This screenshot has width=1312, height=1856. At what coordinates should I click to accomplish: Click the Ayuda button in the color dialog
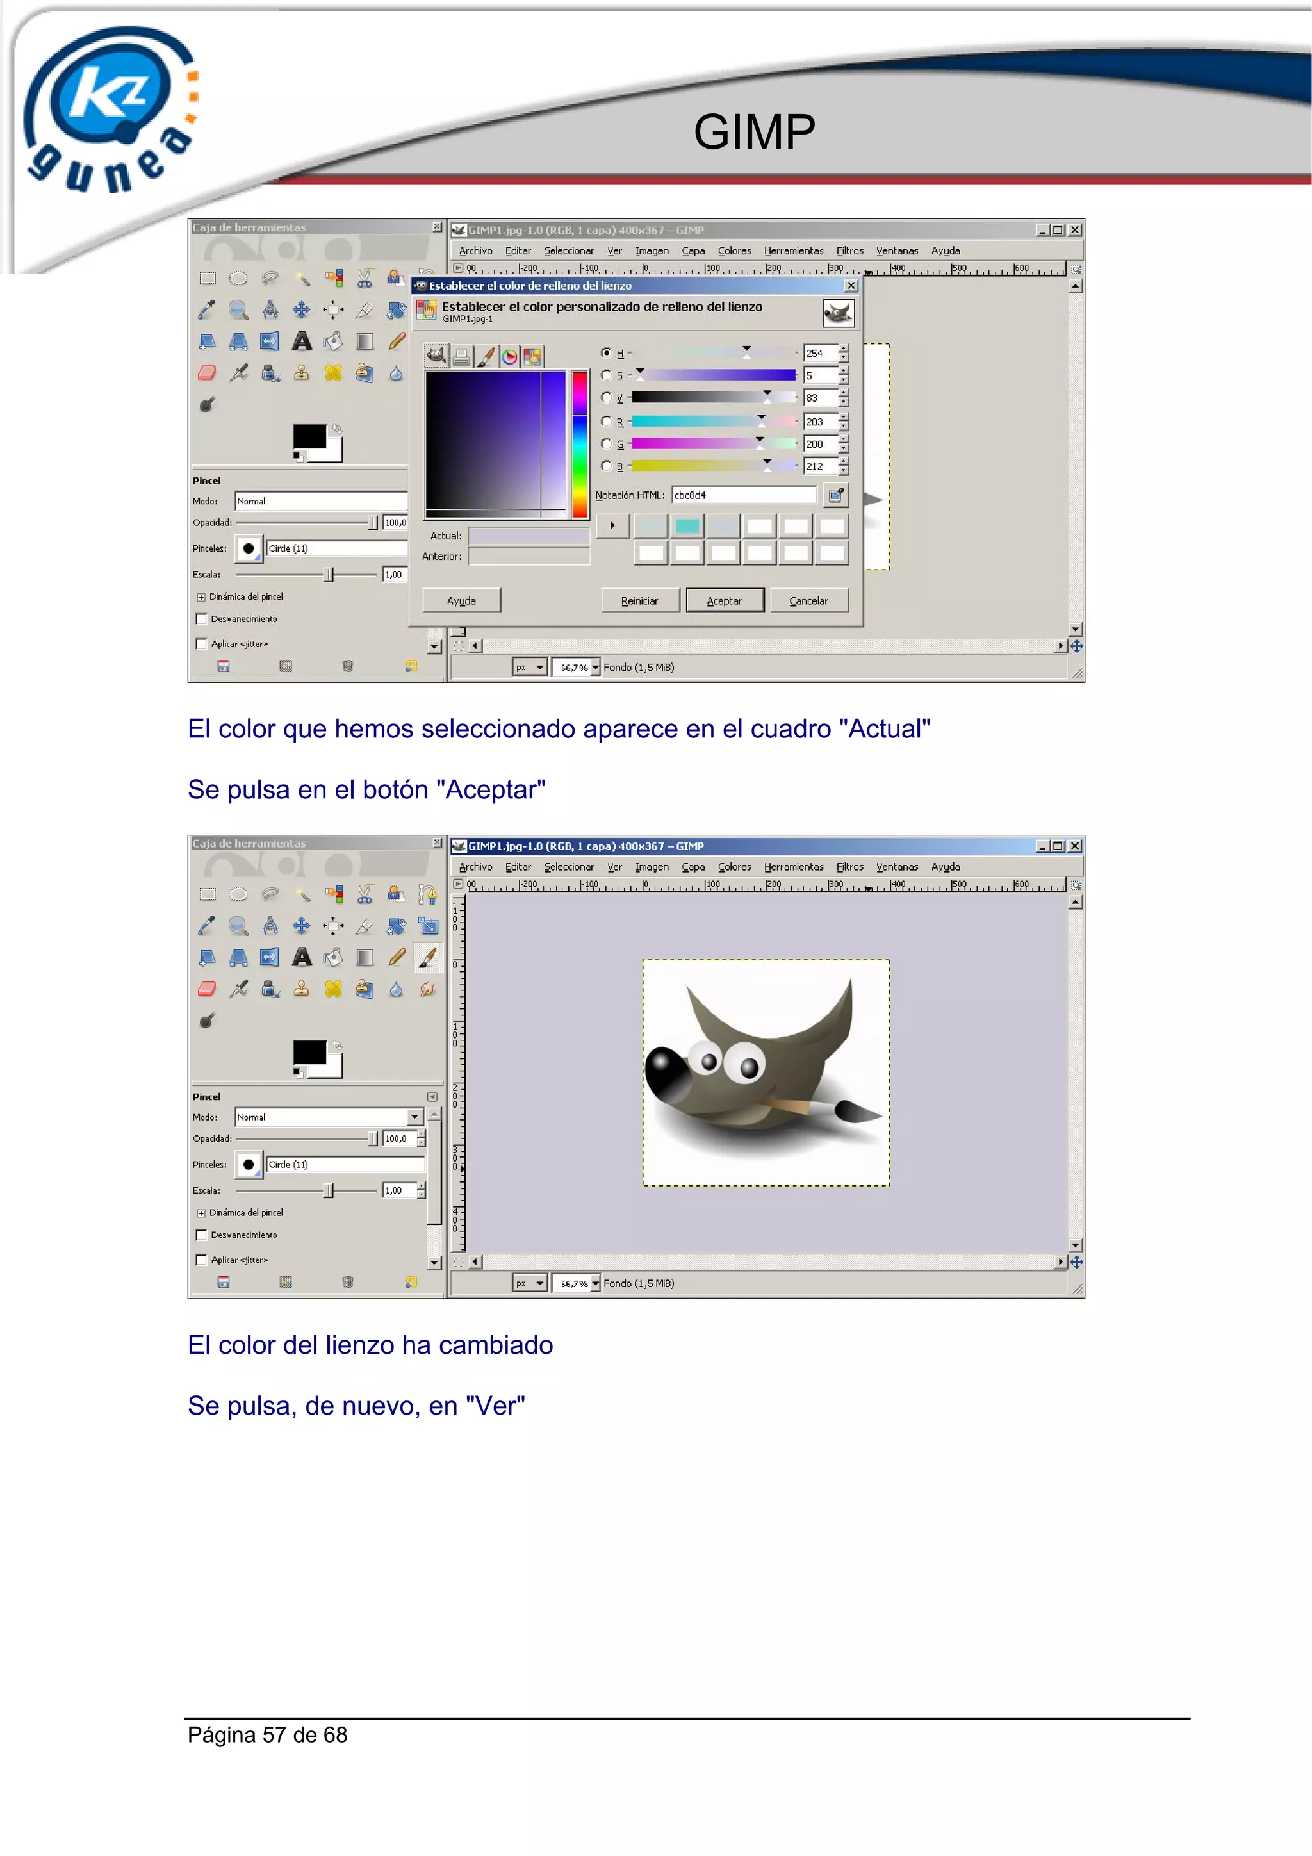tap(462, 600)
